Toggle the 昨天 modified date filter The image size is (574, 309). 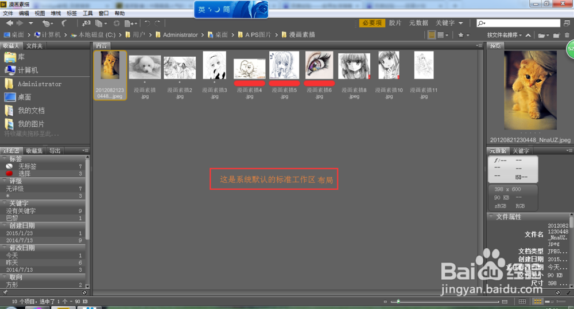coord(44,263)
